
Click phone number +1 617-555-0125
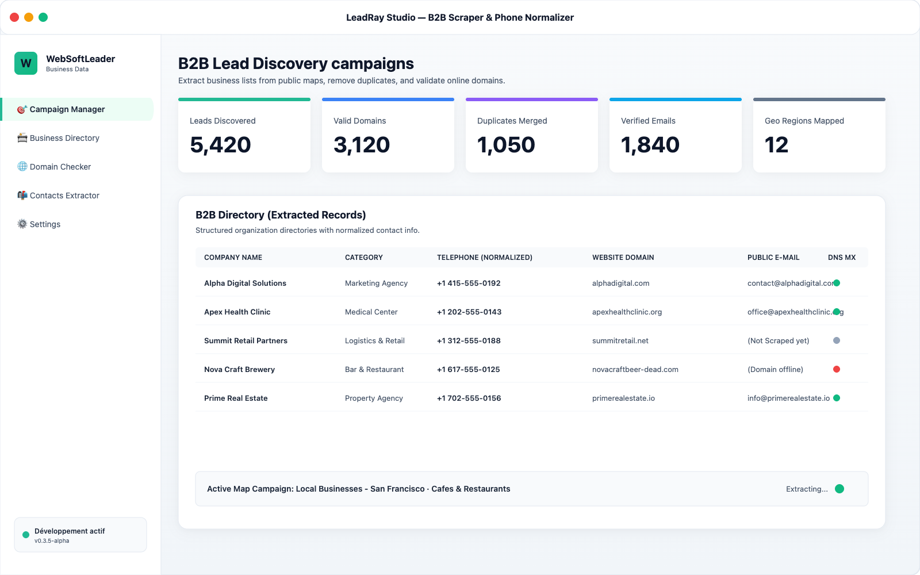(x=469, y=369)
